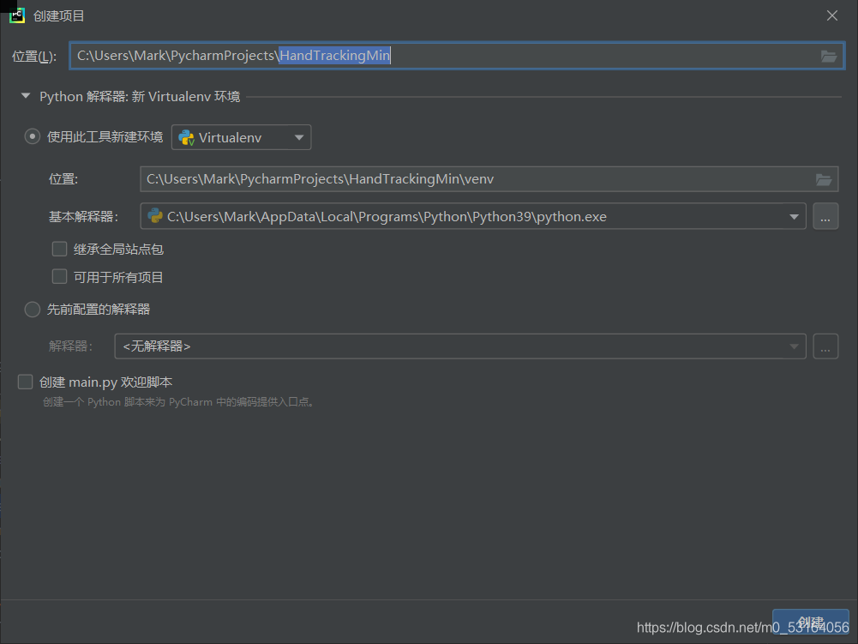Click the main.py script description hint text

point(178,402)
